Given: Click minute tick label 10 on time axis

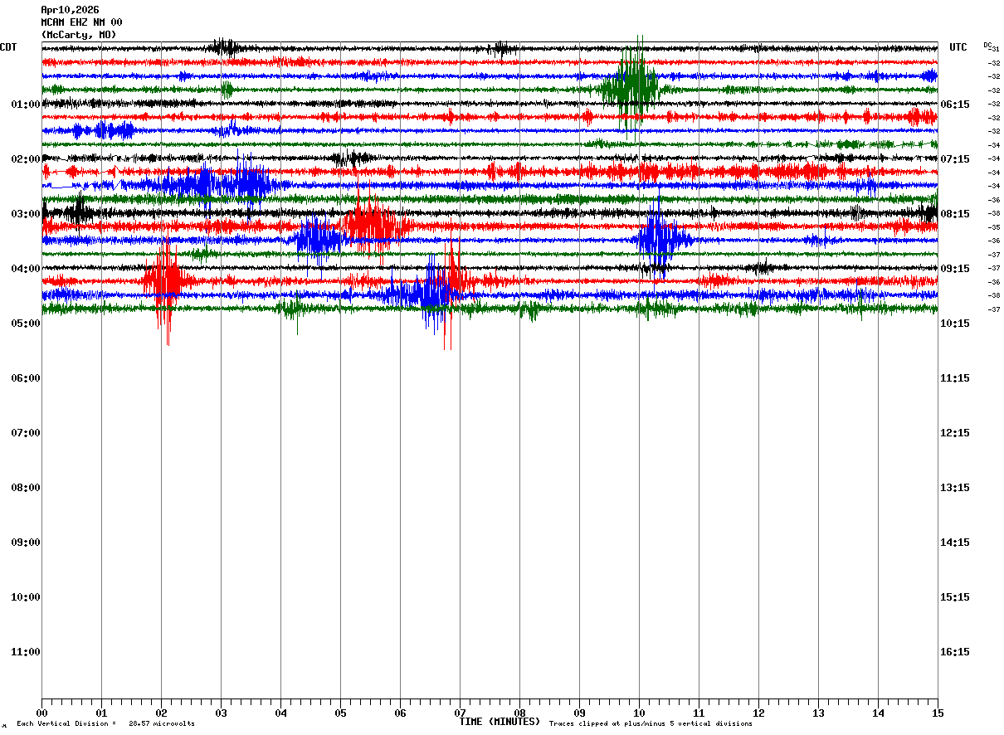Looking at the screenshot, I should pos(639,713).
